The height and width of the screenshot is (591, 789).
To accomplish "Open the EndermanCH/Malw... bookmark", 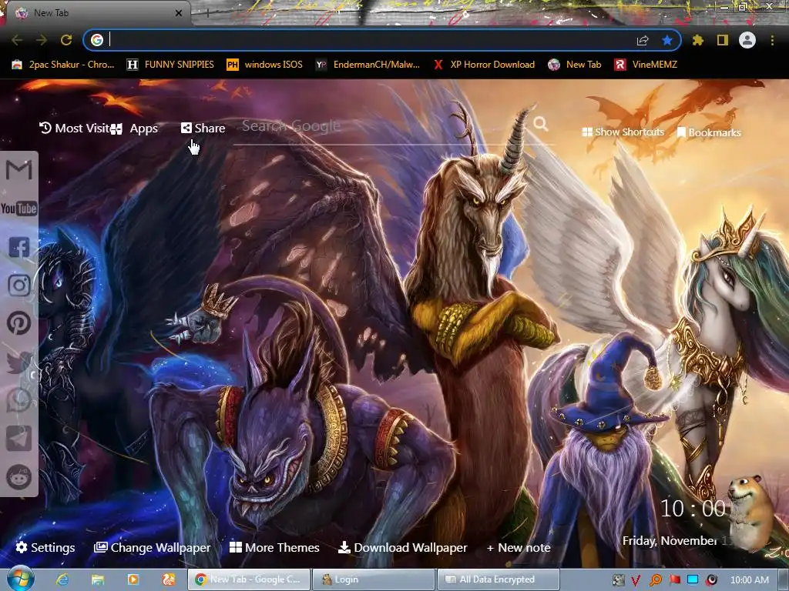I will (x=368, y=65).
